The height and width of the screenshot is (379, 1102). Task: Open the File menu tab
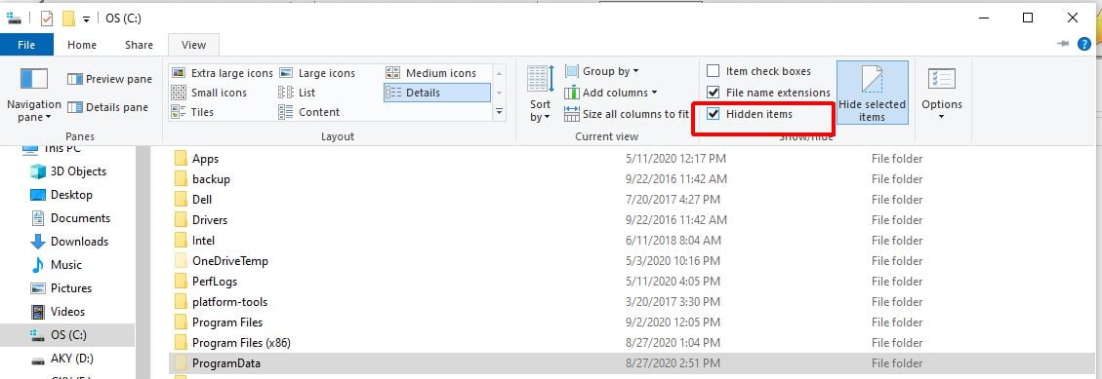click(x=26, y=44)
